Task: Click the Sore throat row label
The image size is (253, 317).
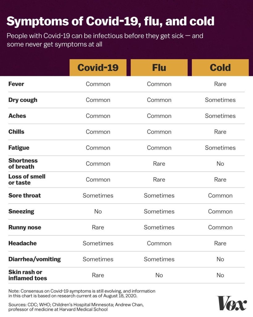Action: coord(25,196)
